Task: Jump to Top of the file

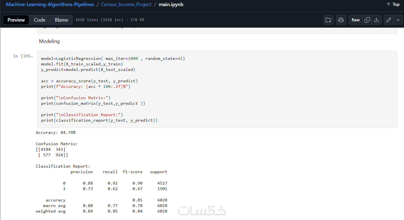Action: pos(393,4)
